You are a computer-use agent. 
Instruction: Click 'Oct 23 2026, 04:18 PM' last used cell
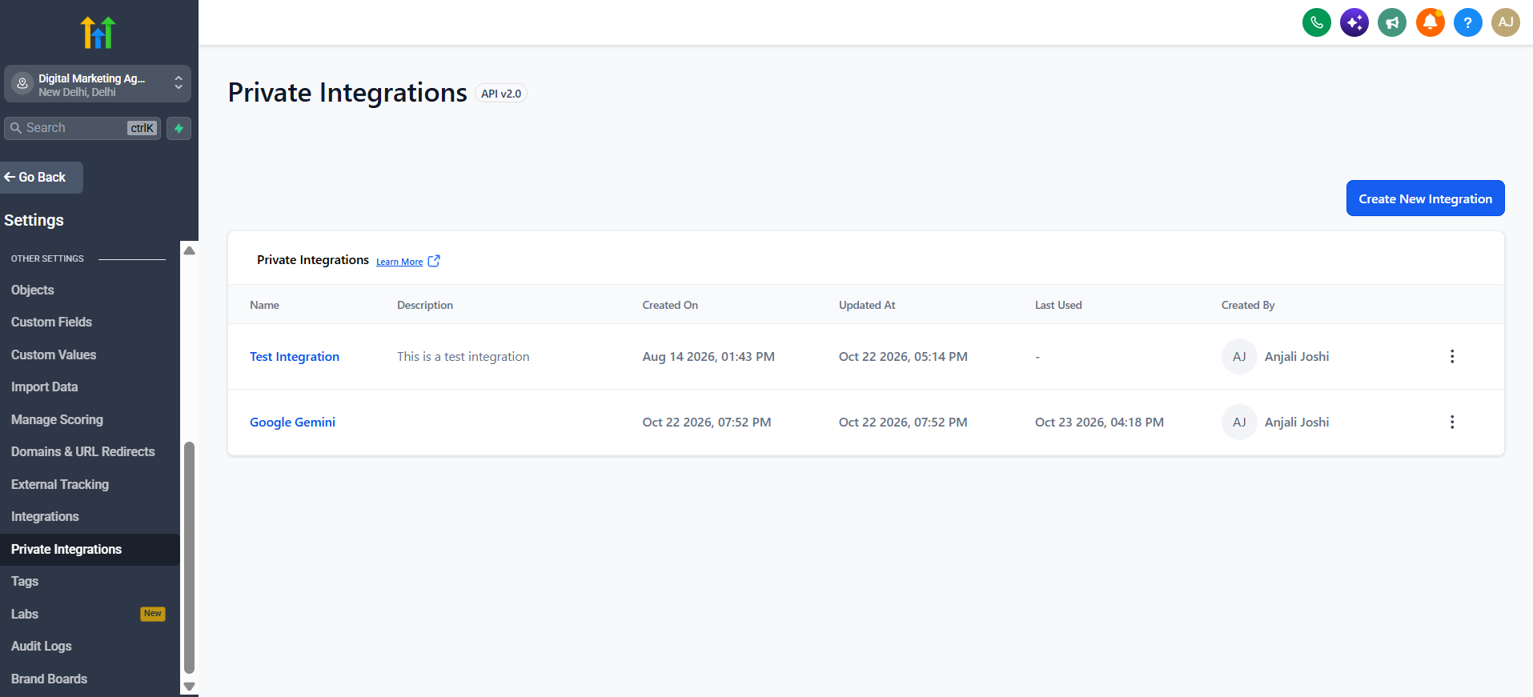1099,423
